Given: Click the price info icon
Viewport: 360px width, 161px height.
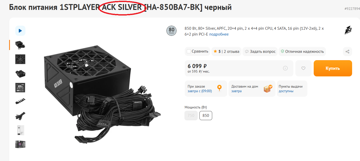Looking at the screenshot, I should pyautogui.click(x=285, y=68).
